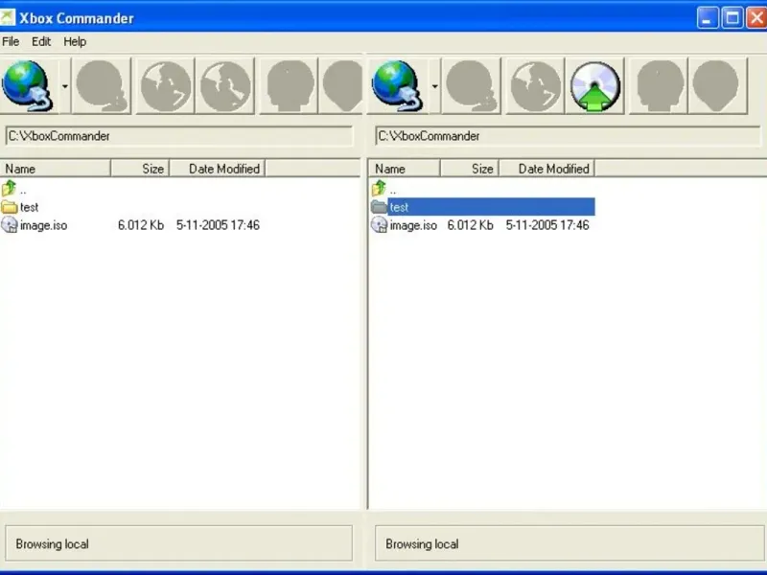Click the disc with green arrow icon
The height and width of the screenshot is (575, 767).
pyautogui.click(x=594, y=86)
